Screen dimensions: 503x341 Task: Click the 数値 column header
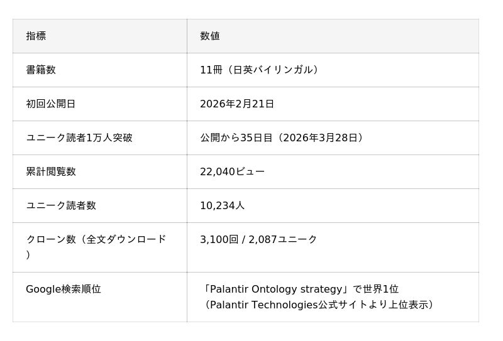pyautogui.click(x=210, y=36)
